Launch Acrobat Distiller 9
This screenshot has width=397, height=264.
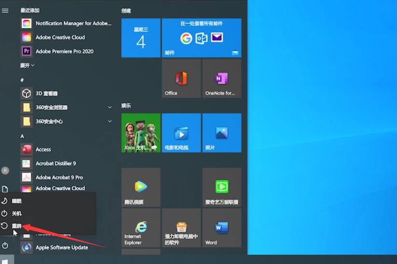pos(66,164)
